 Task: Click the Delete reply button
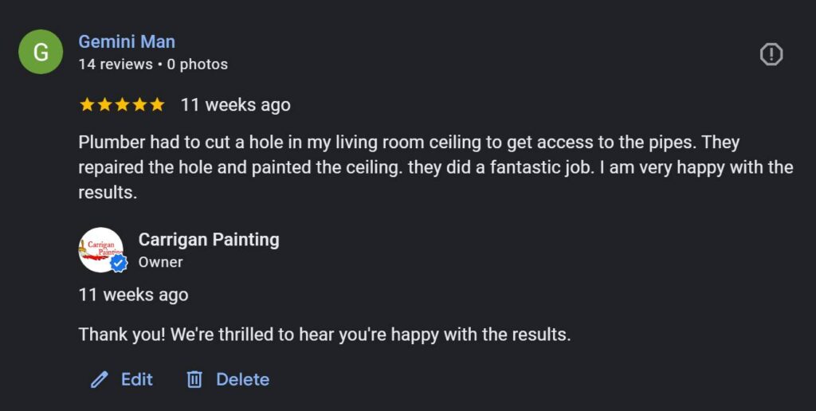pos(242,380)
